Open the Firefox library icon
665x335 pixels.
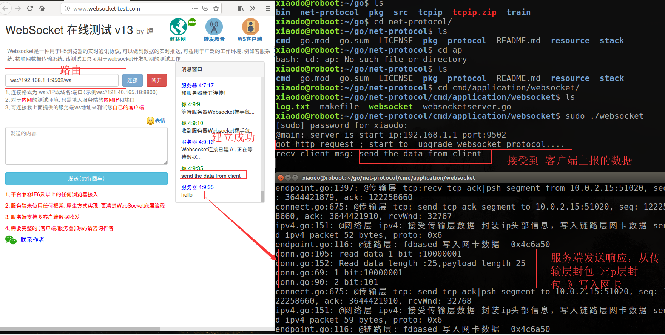pos(241,8)
